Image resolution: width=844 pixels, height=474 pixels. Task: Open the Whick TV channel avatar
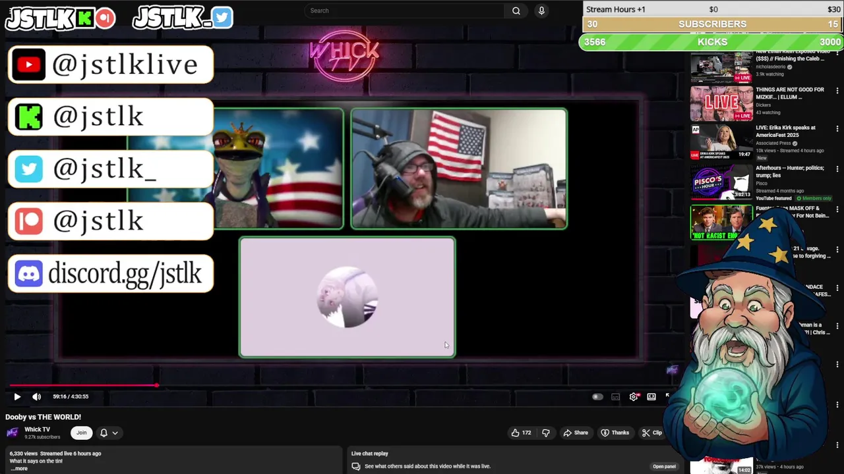click(13, 433)
